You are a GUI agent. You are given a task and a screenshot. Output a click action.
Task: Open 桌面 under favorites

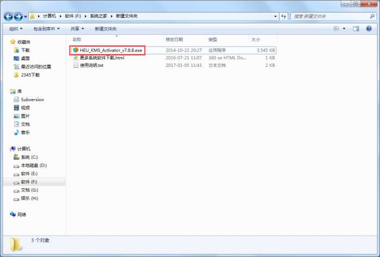[25, 59]
